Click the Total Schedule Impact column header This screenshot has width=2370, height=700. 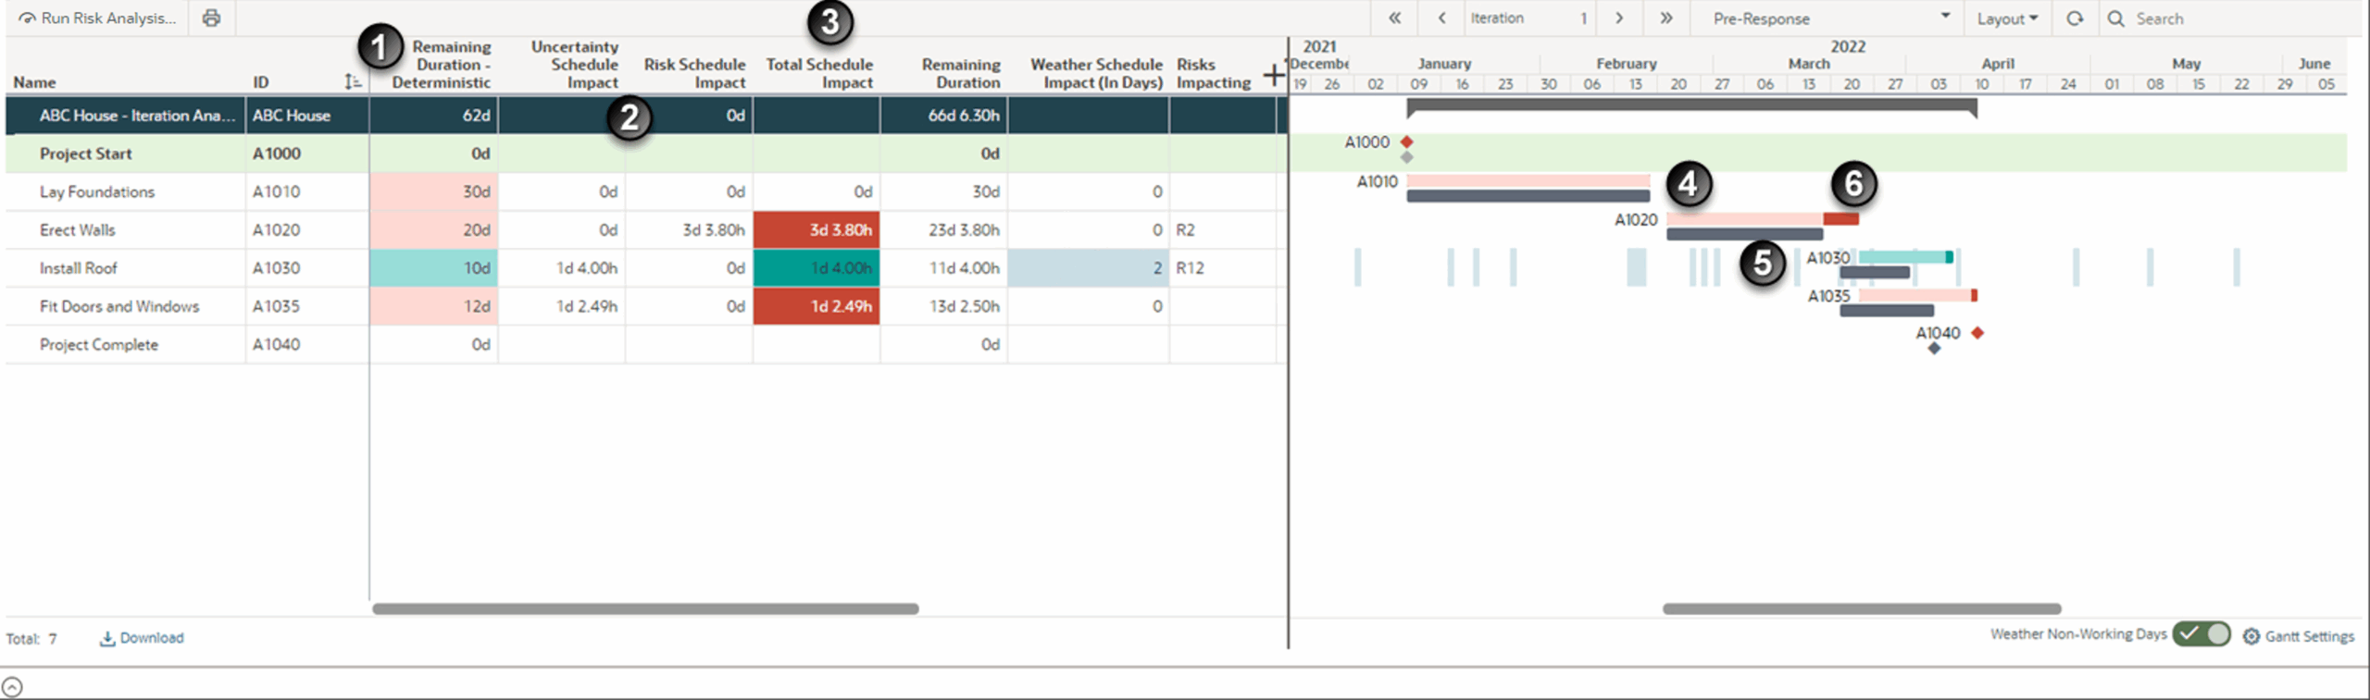click(x=818, y=73)
